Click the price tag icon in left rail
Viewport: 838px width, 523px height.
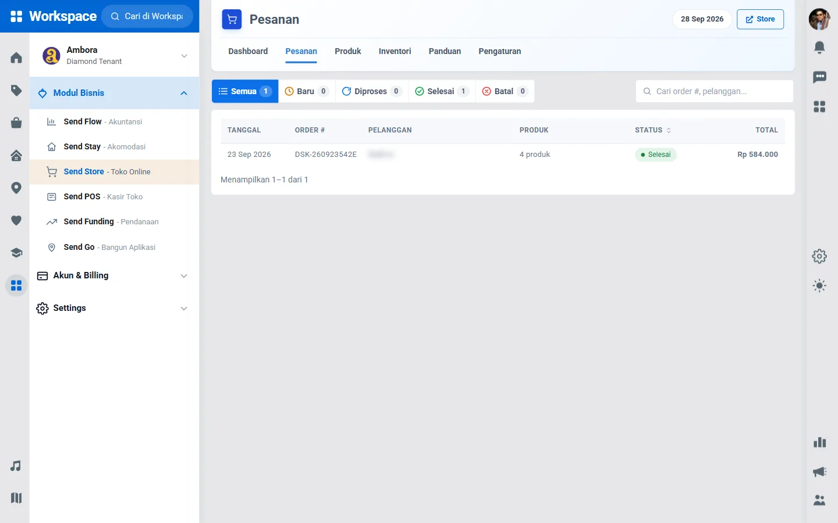(x=16, y=90)
